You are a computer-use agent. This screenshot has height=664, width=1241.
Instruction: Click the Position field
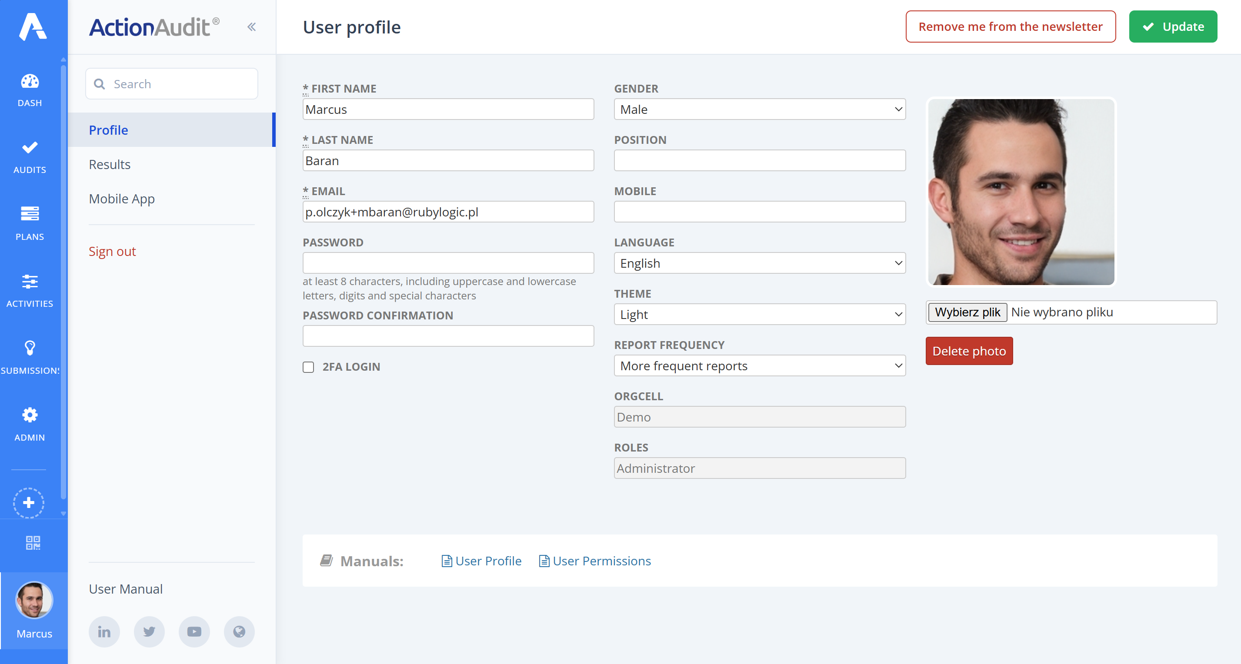(760, 161)
